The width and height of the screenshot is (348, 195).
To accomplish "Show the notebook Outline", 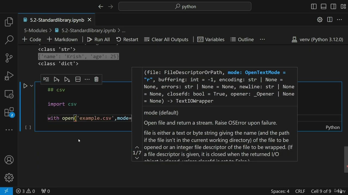I will (242, 39).
